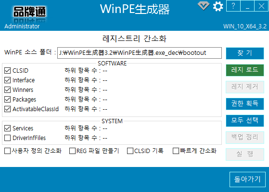Image resolution: width=269 pixels, height=192 pixels.
Task: Enable 사용자 정의 간소화 checkbox
Action: (7, 151)
